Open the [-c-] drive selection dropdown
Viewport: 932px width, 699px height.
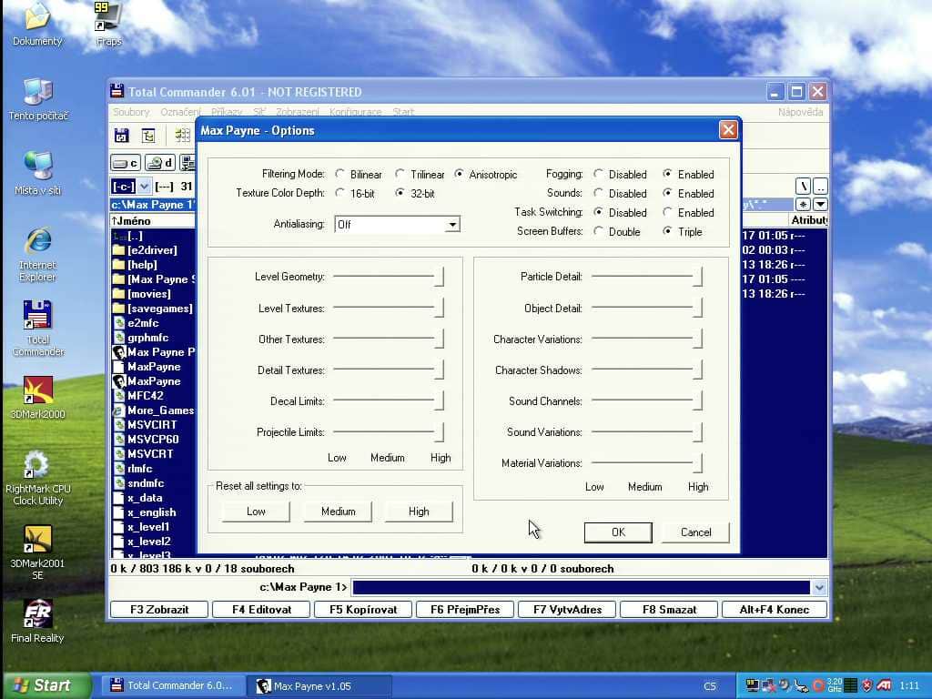145,187
